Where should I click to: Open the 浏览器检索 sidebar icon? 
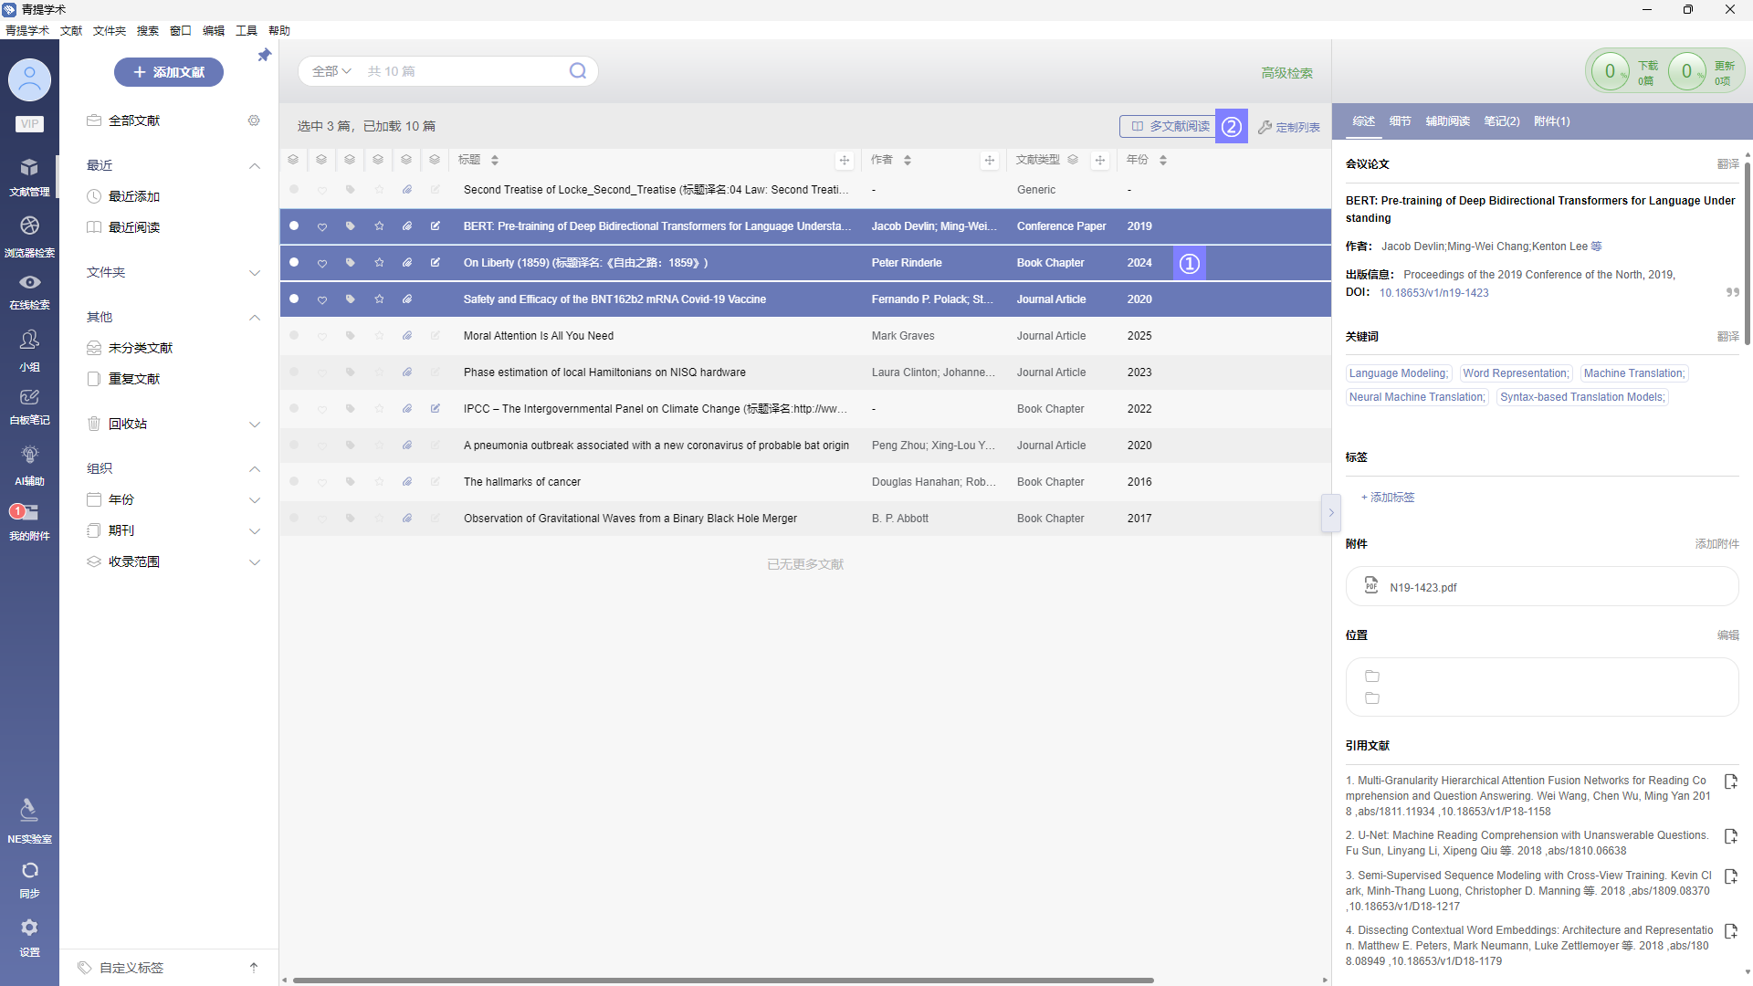coord(29,226)
